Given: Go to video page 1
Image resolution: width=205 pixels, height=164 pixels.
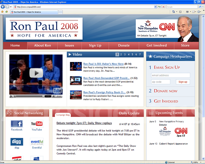Looking at the screenshot, I should click(117, 54).
